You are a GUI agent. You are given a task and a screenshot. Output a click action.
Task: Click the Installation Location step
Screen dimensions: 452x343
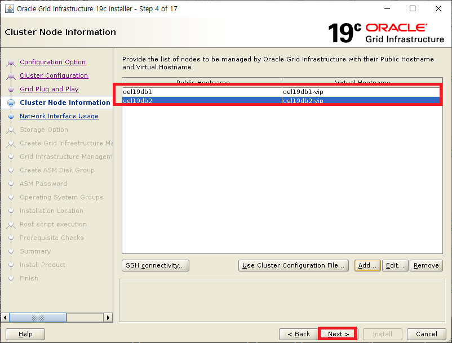pyautogui.click(x=52, y=211)
